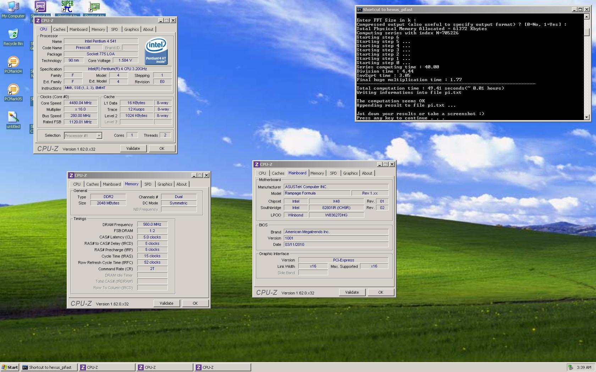This screenshot has height=372, width=596.
Task: Open the Start menu
Action: coord(10,367)
